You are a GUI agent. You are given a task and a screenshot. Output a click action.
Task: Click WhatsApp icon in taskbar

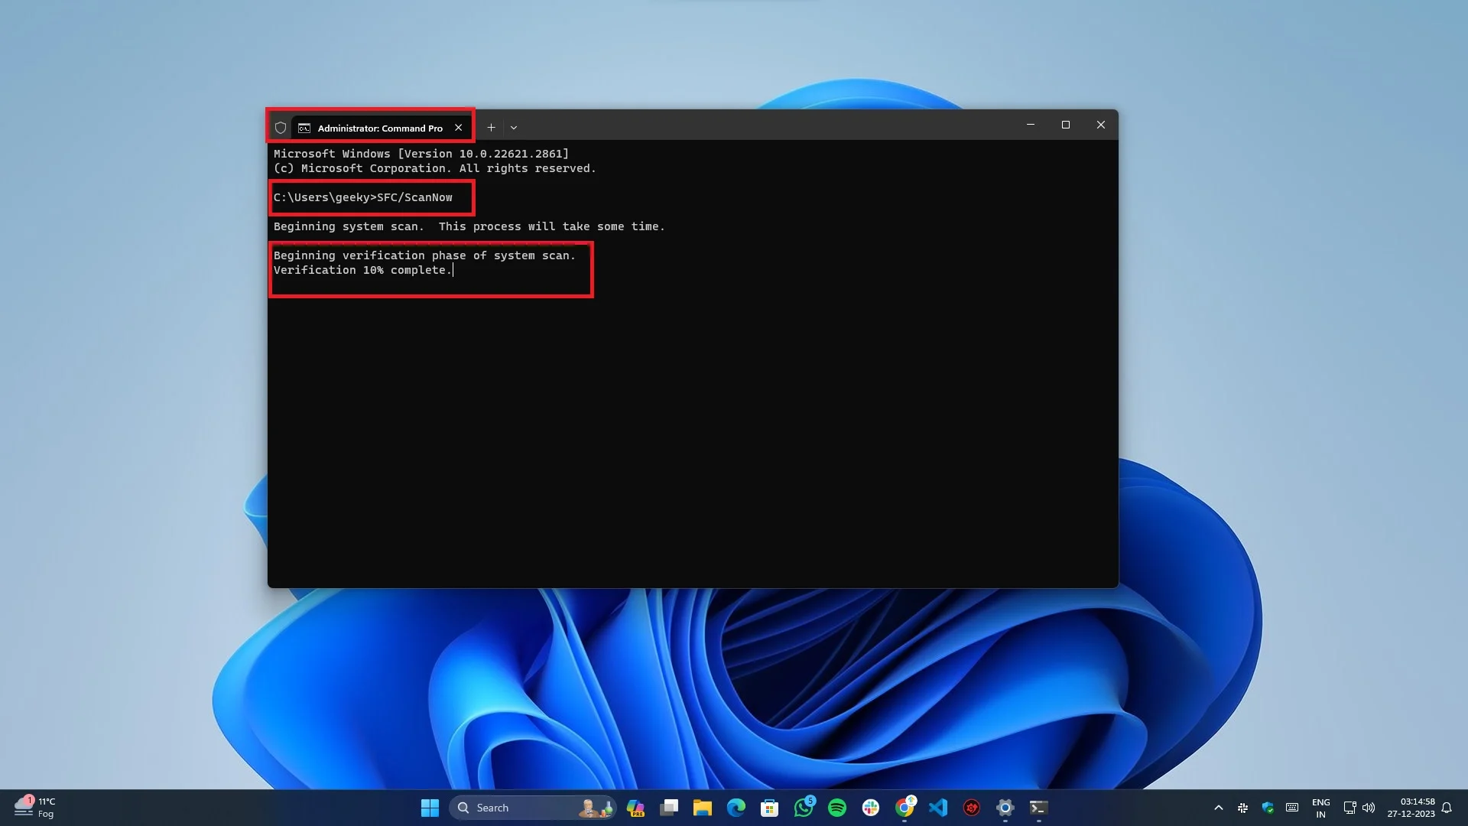click(x=804, y=807)
